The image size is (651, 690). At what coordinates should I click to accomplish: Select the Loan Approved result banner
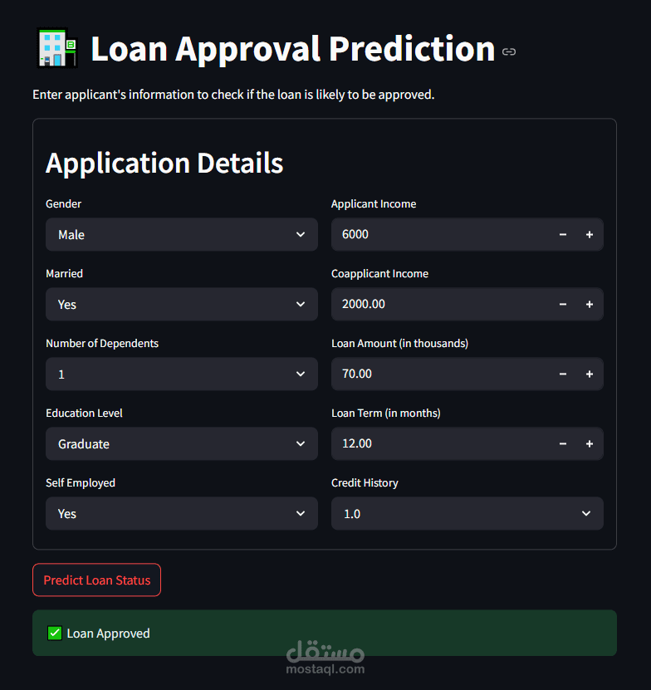click(x=325, y=633)
